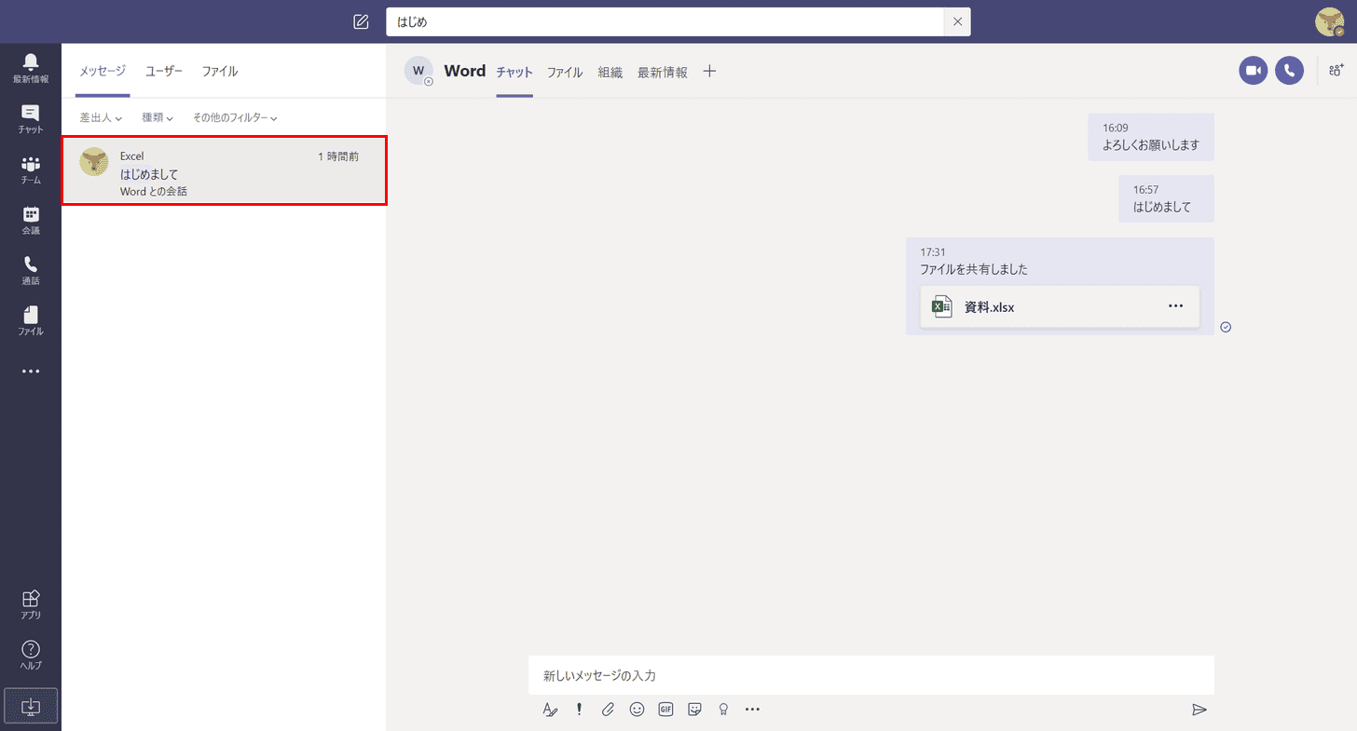Click the ファイルを共有しました message text
Viewport: 1357px width, 731px height.
click(x=974, y=269)
